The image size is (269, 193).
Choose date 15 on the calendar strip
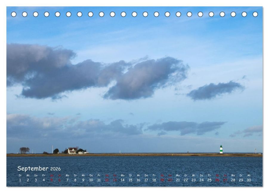tap(130, 180)
